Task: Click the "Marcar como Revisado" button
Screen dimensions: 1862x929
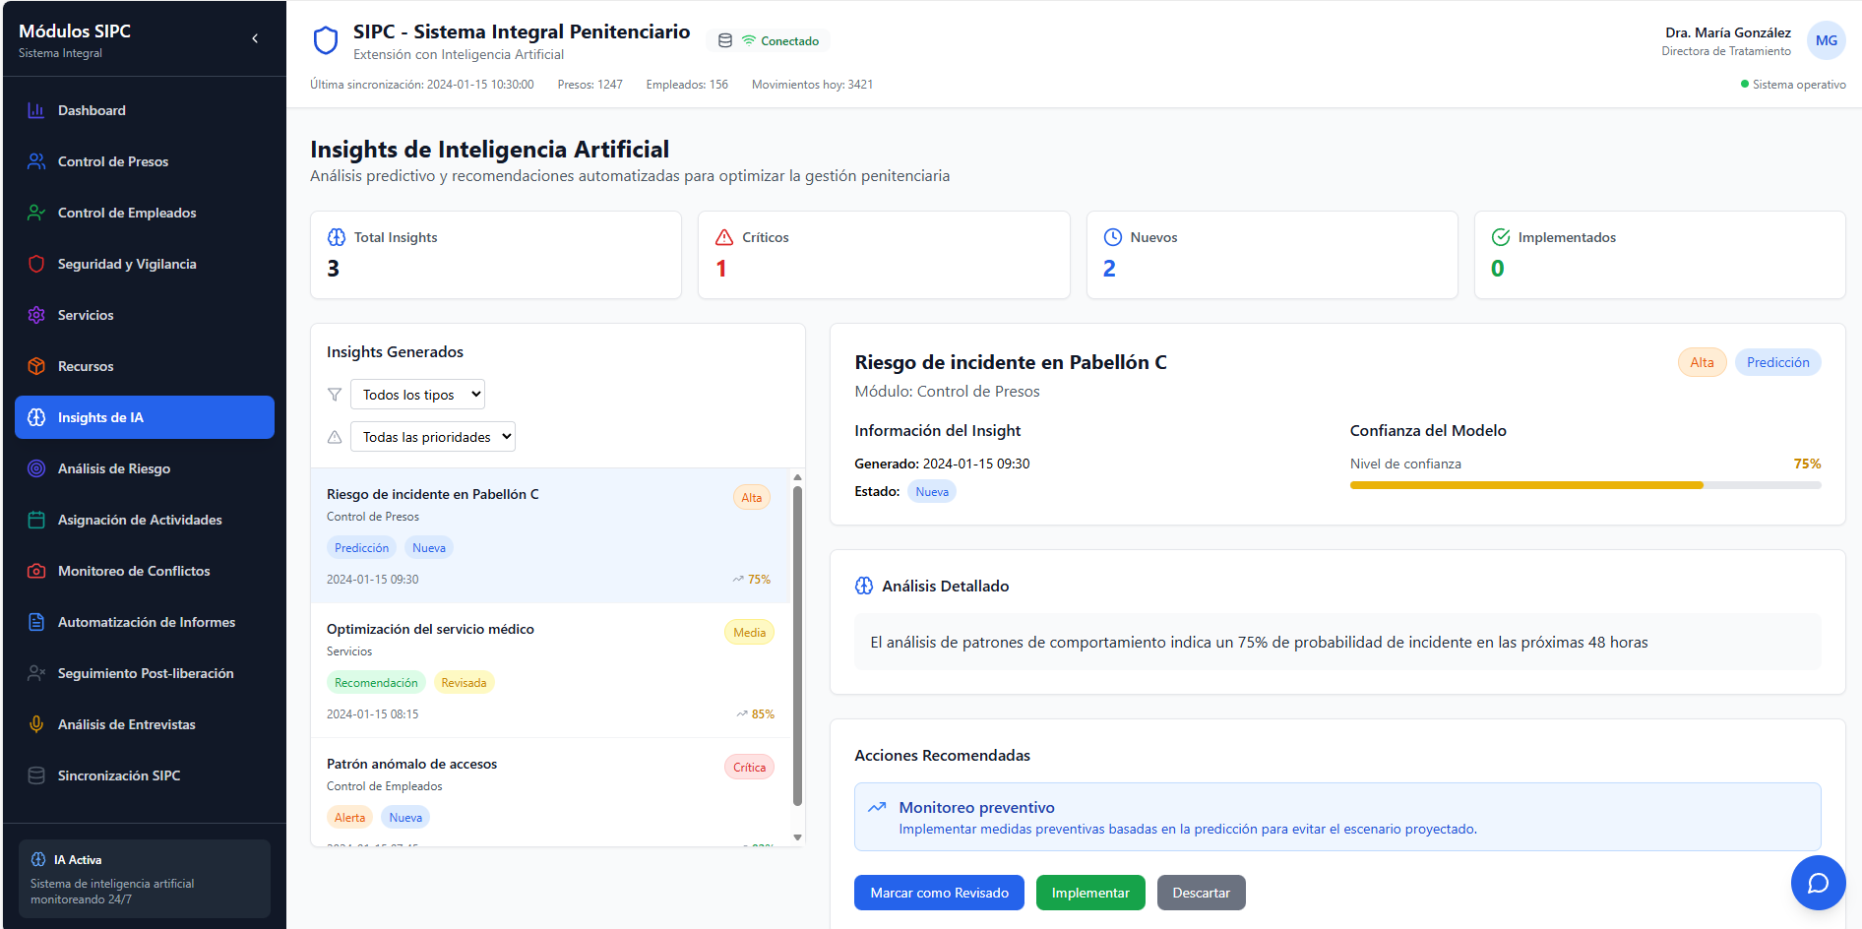Action: point(938,893)
